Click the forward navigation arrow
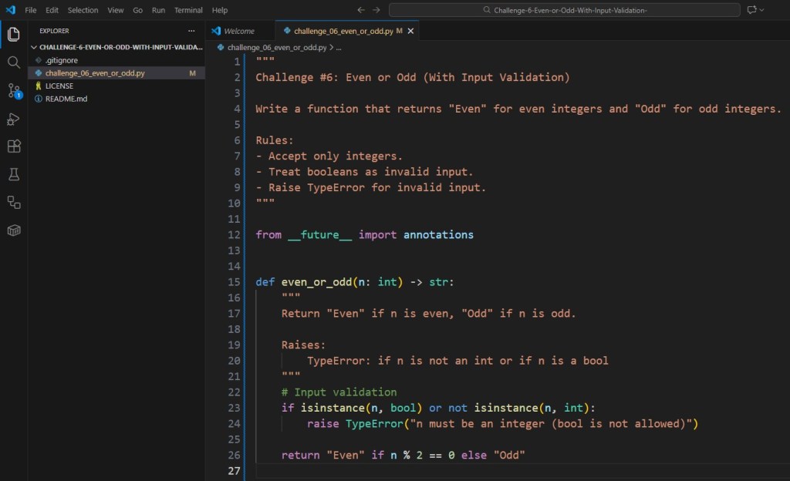 pos(376,10)
